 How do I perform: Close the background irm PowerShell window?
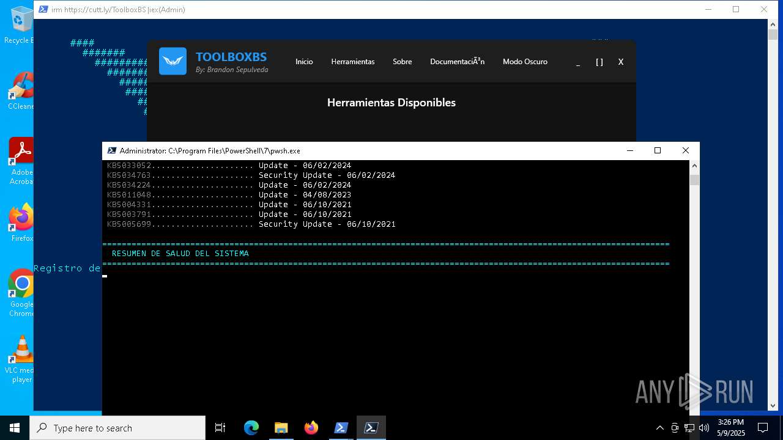[x=764, y=9]
